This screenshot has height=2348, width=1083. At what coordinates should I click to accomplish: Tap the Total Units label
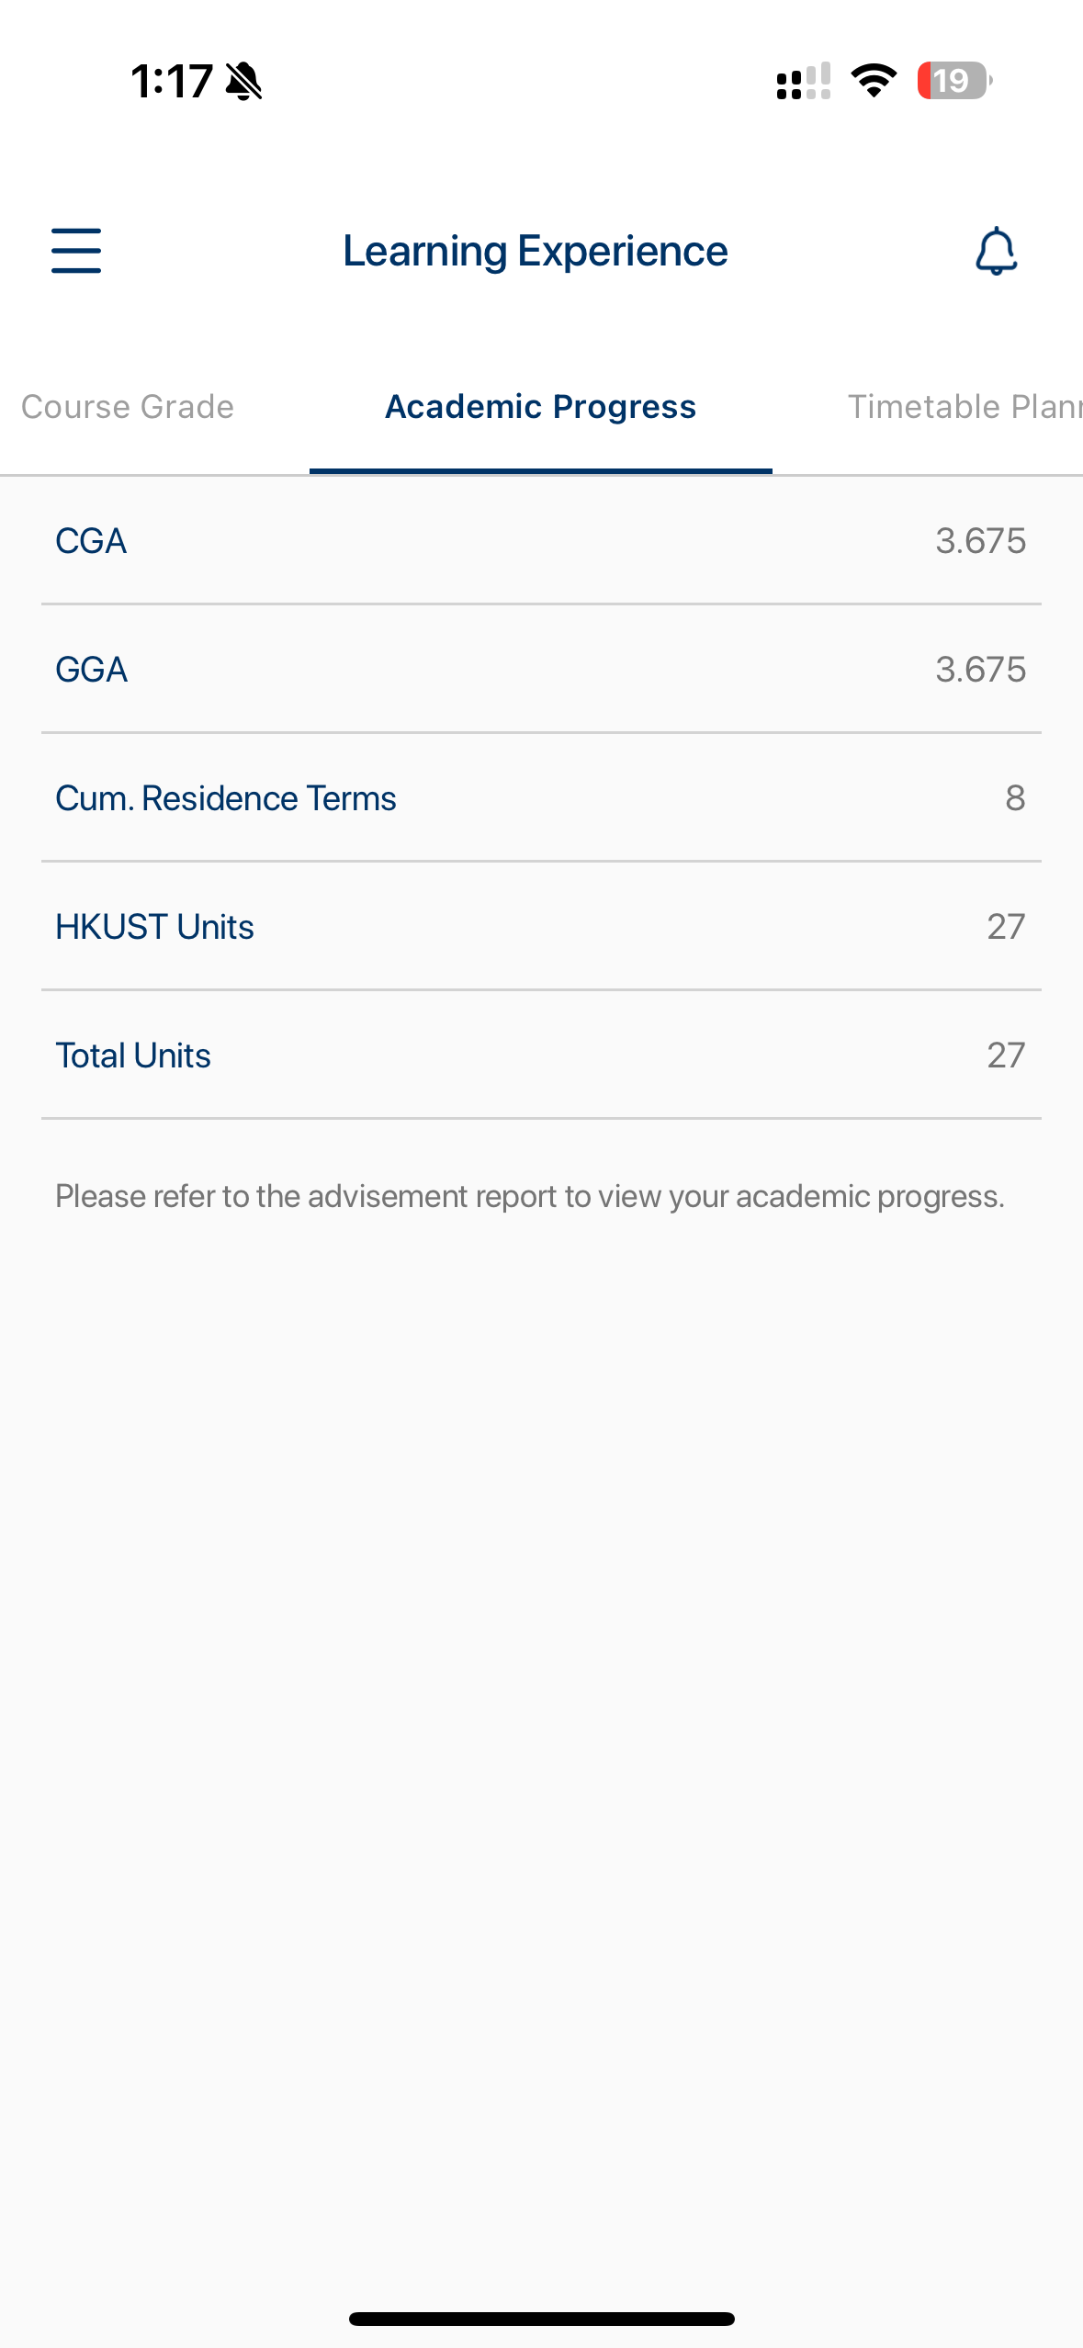[x=133, y=1055]
